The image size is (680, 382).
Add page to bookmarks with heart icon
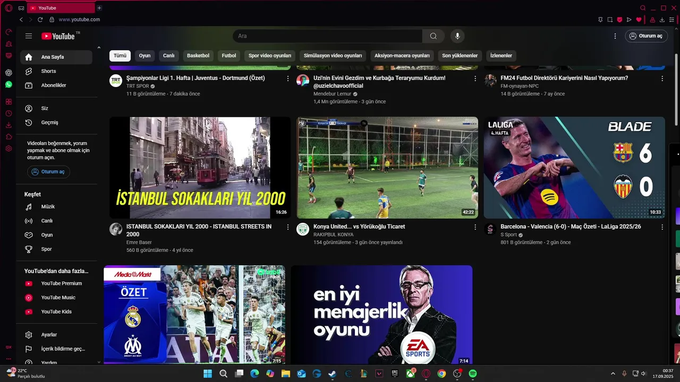pos(639,20)
